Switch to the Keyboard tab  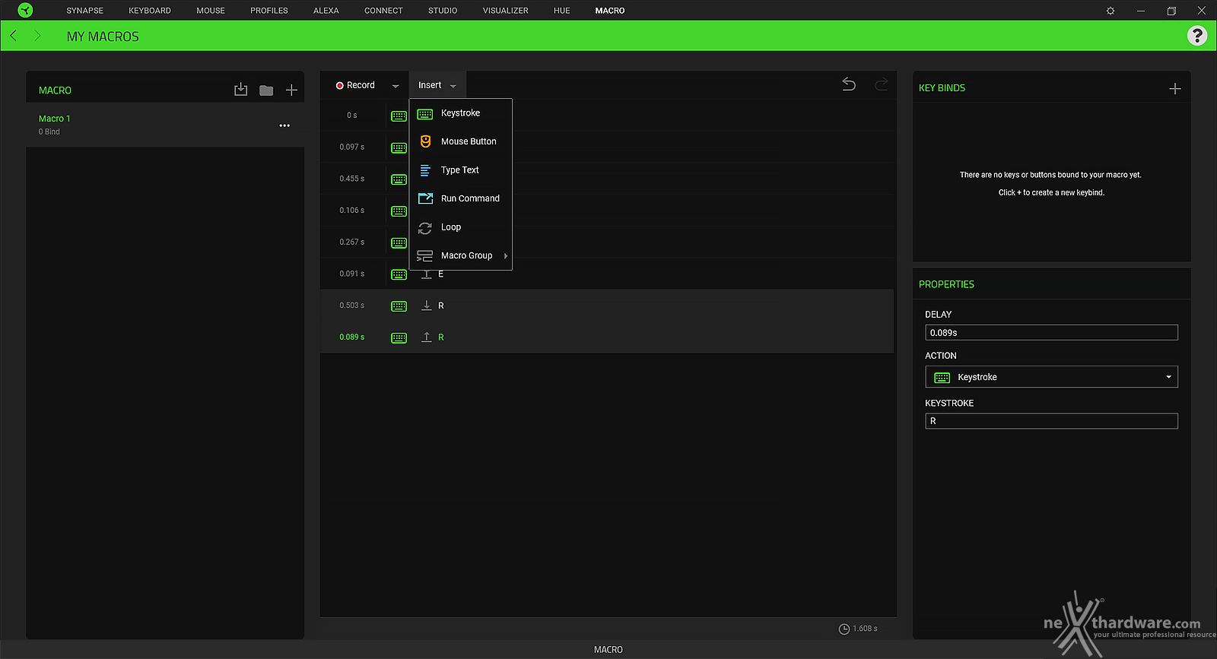(x=150, y=11)
